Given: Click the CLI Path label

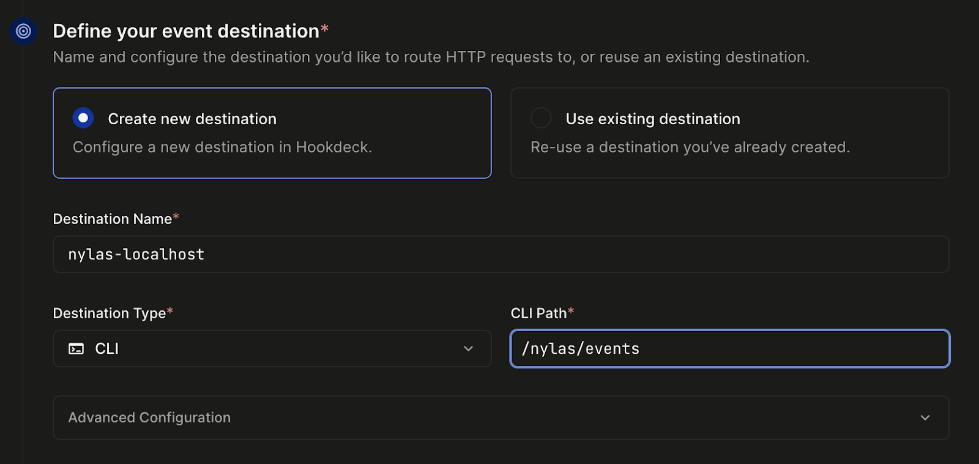Looking at the screenshot, I should point(539,313).
